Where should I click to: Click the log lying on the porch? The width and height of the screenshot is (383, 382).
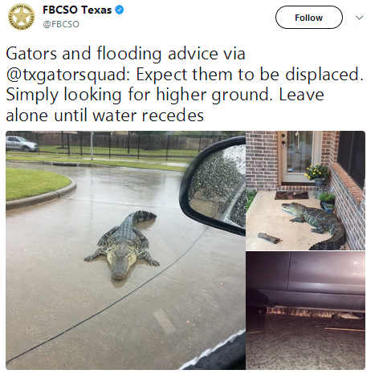tap(269, 238)
